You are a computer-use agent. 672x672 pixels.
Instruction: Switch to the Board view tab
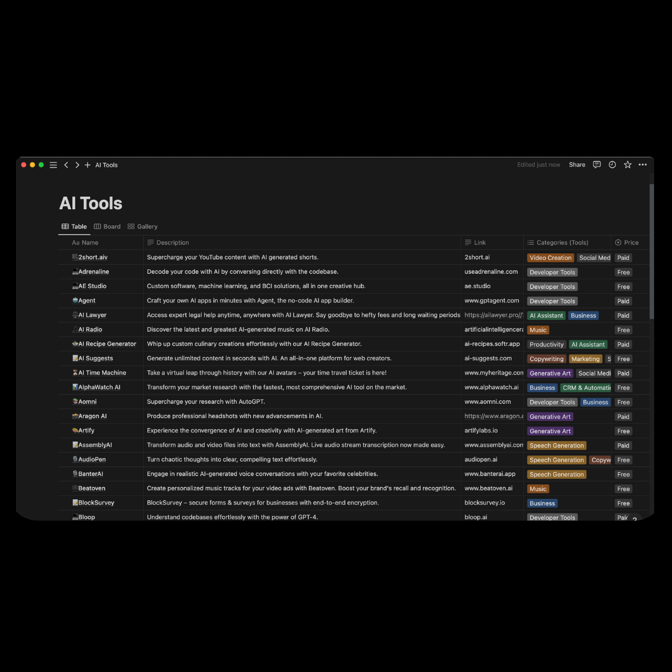coord(107,226)
